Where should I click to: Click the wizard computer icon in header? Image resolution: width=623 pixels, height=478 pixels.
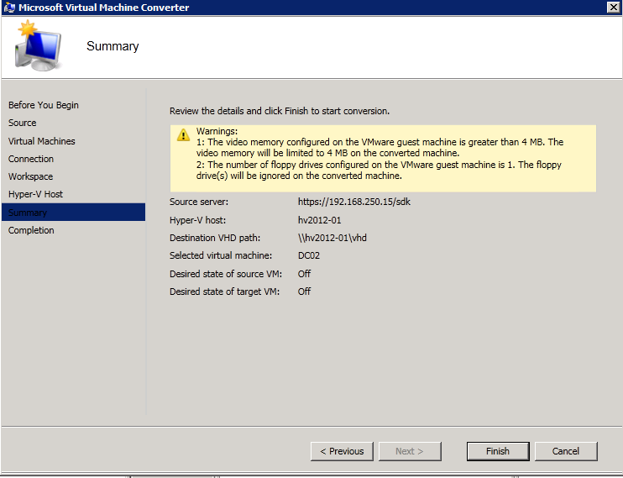click(x=38, y=46)
